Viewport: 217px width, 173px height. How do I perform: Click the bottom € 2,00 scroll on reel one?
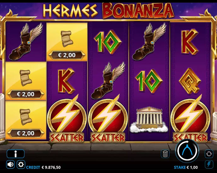click(x=26, y=120)
